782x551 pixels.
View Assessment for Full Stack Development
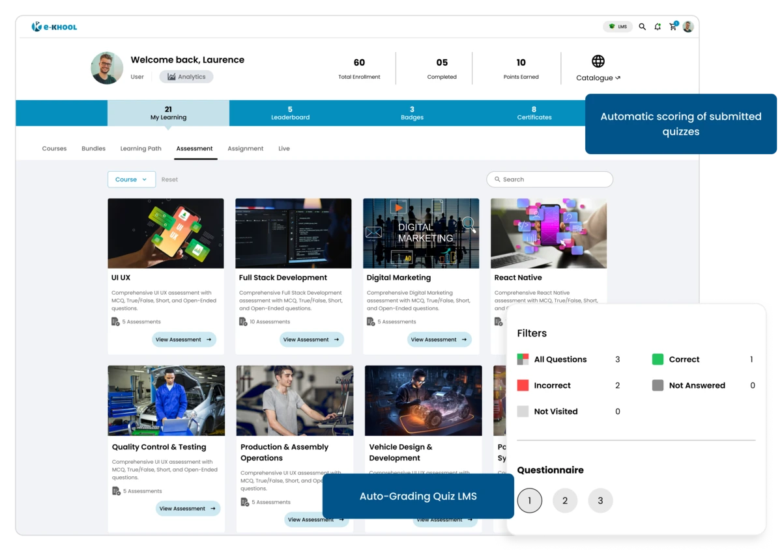click(x=311, y=339)
